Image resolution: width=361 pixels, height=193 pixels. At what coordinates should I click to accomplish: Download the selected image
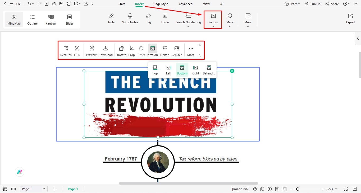pyautogui.click(x=106, y=51)
